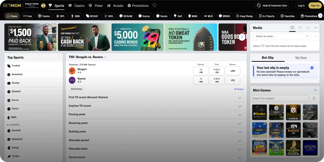The image size is (324, 162).
Task: Open the Casino top menu item
Action: pyautogui.click(x=76, y=6)
